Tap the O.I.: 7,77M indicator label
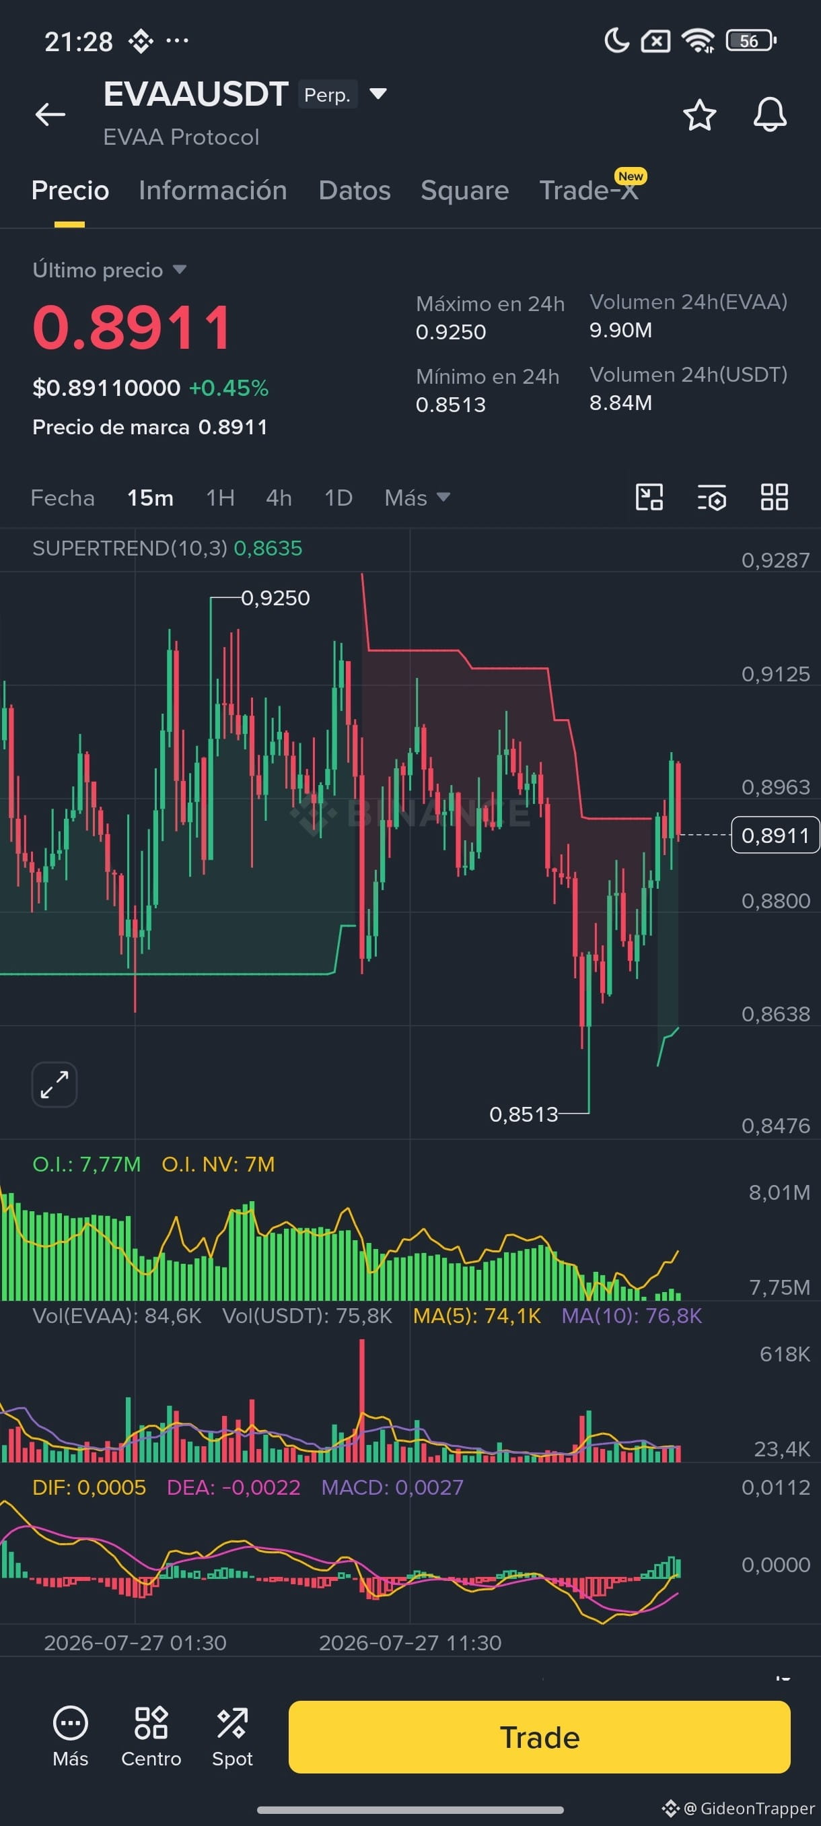 tap(86, 1164)
